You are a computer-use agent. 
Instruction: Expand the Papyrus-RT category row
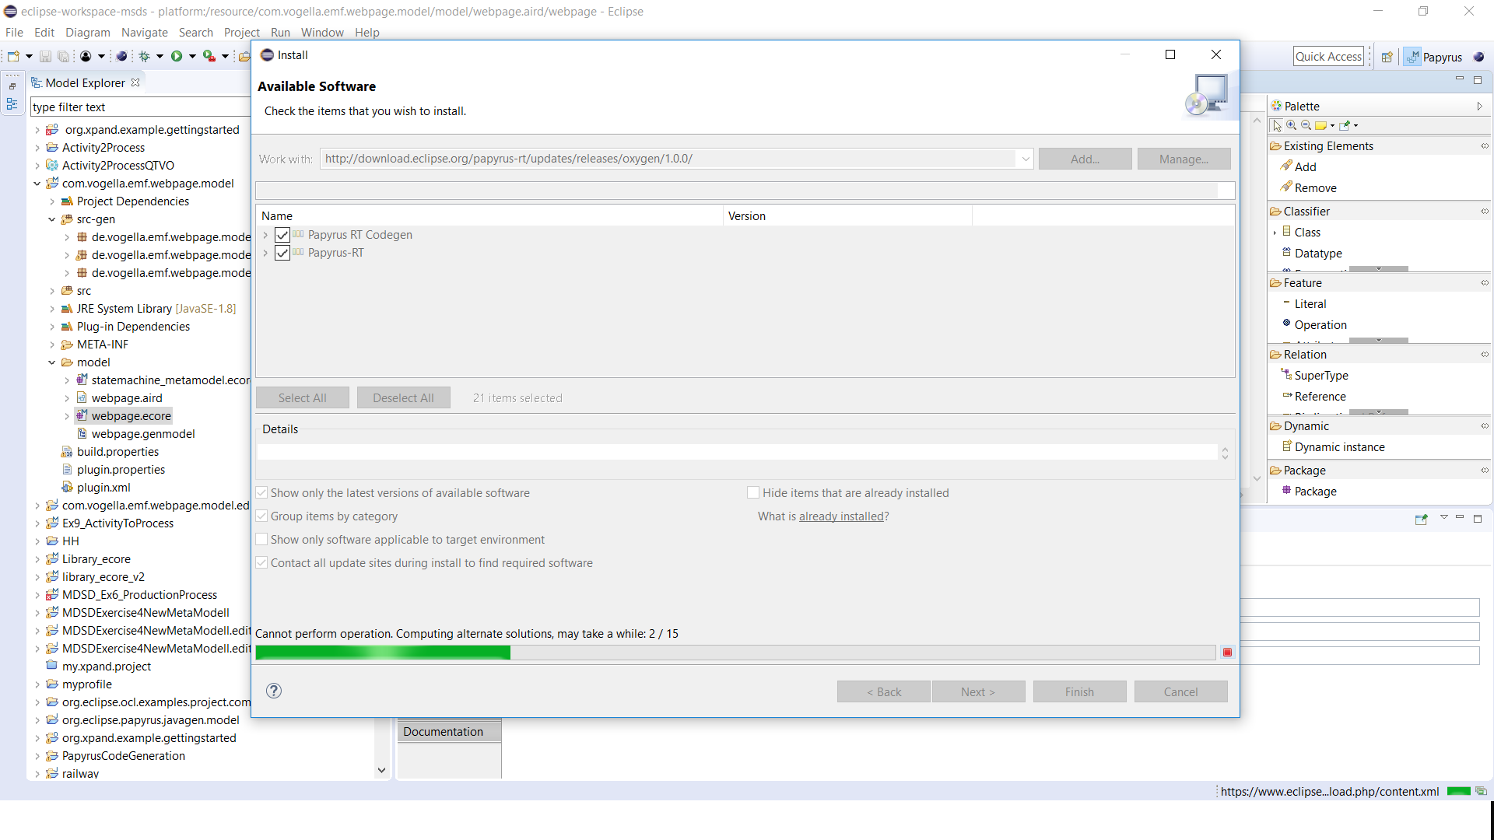265,253
